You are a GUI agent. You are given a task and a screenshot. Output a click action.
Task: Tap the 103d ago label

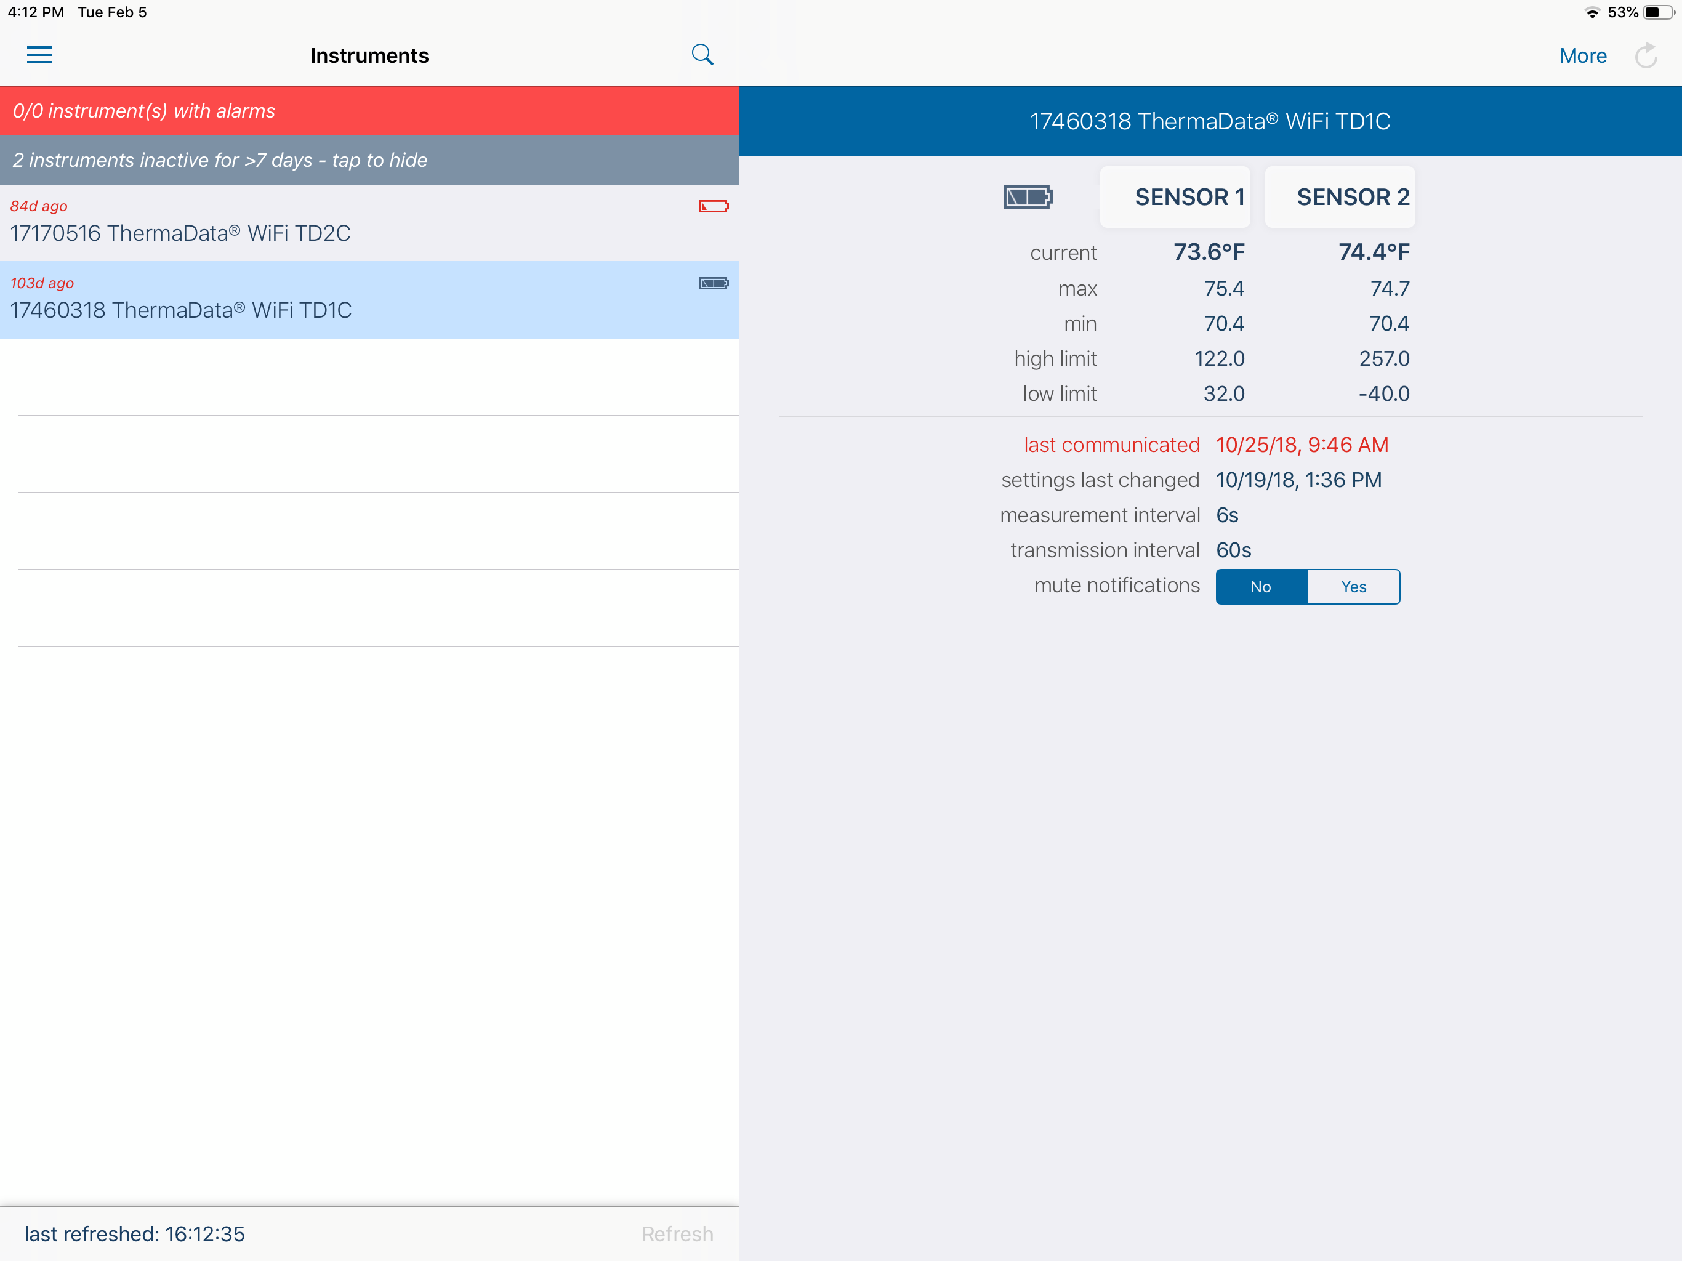pyautogui.click(x=42, y=283)
